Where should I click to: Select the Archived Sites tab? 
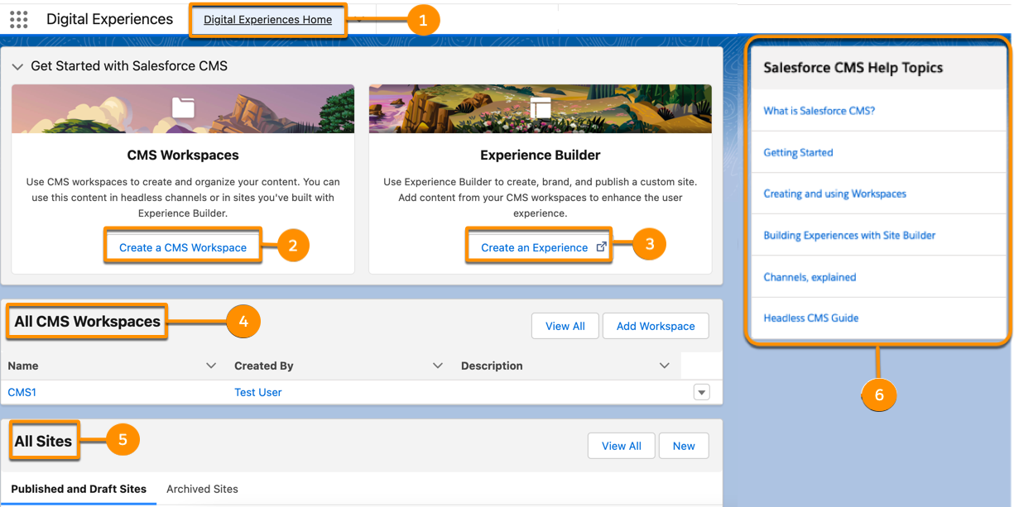pyautogui.click(x=202, y=489)
